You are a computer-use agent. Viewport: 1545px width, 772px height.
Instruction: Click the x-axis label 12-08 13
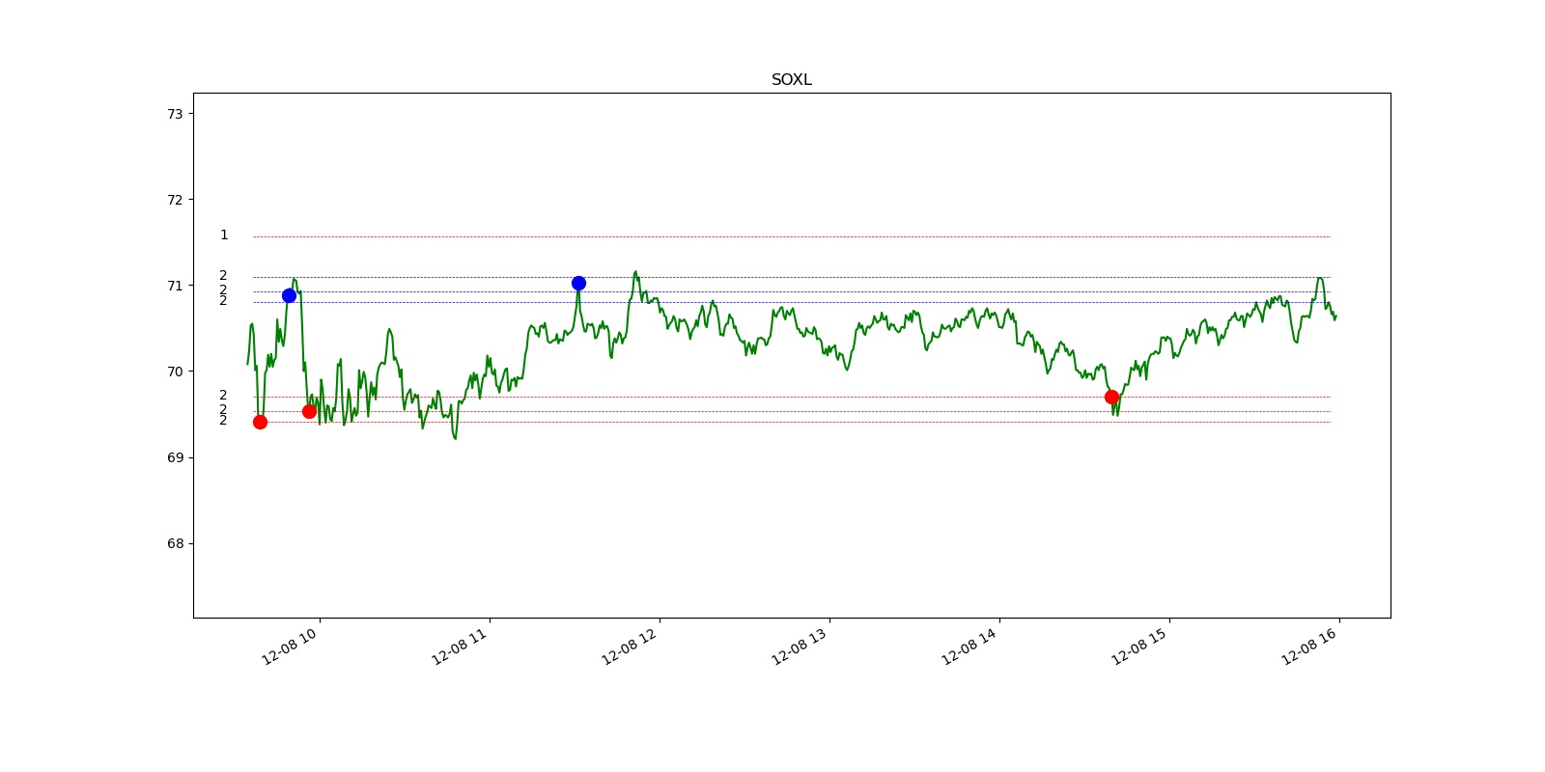(x=800, y=647)
